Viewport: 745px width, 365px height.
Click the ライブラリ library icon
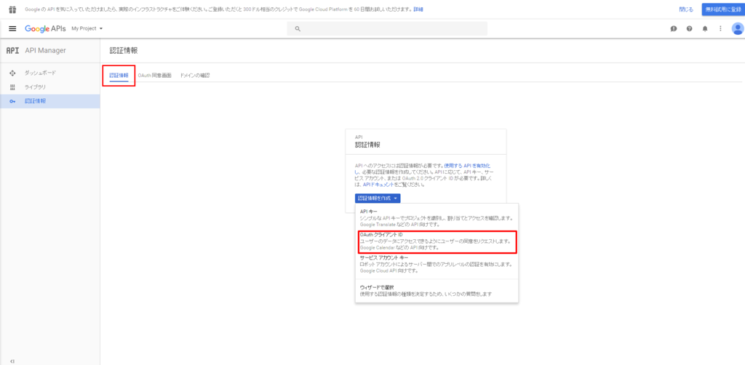point(13,87)
